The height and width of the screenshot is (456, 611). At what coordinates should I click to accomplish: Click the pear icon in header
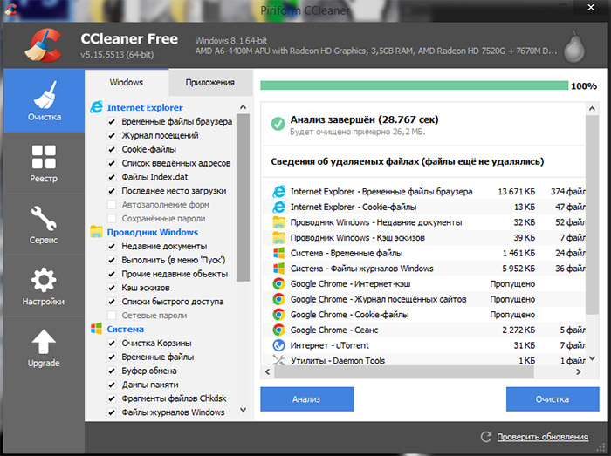(x=574, y=47)
